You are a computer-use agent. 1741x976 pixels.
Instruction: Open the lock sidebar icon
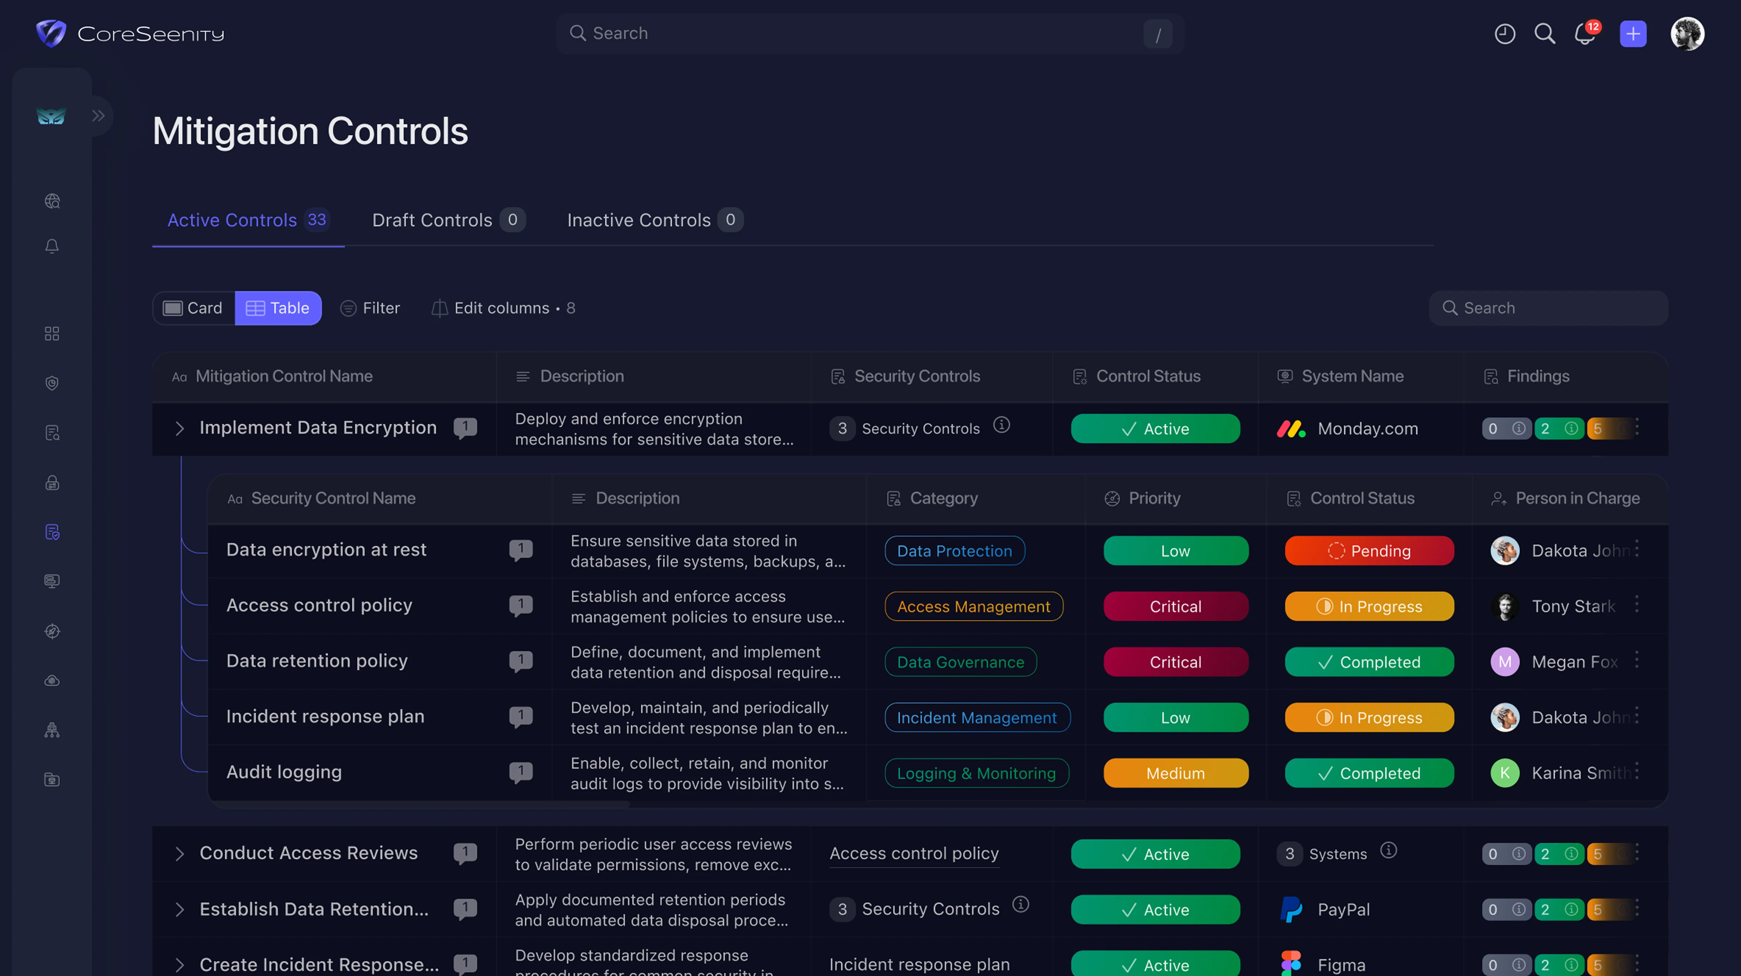pyautogui.click(x=52, y=482)
